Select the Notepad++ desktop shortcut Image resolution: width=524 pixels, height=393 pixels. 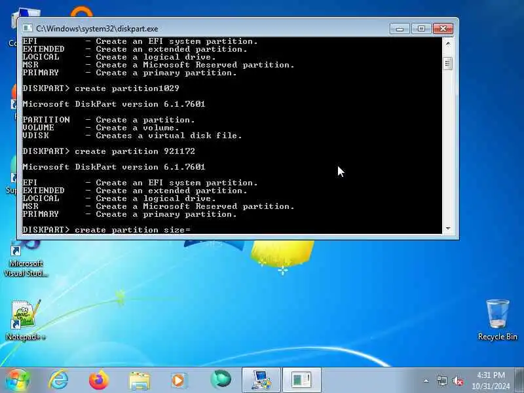[x=26, y=320]
